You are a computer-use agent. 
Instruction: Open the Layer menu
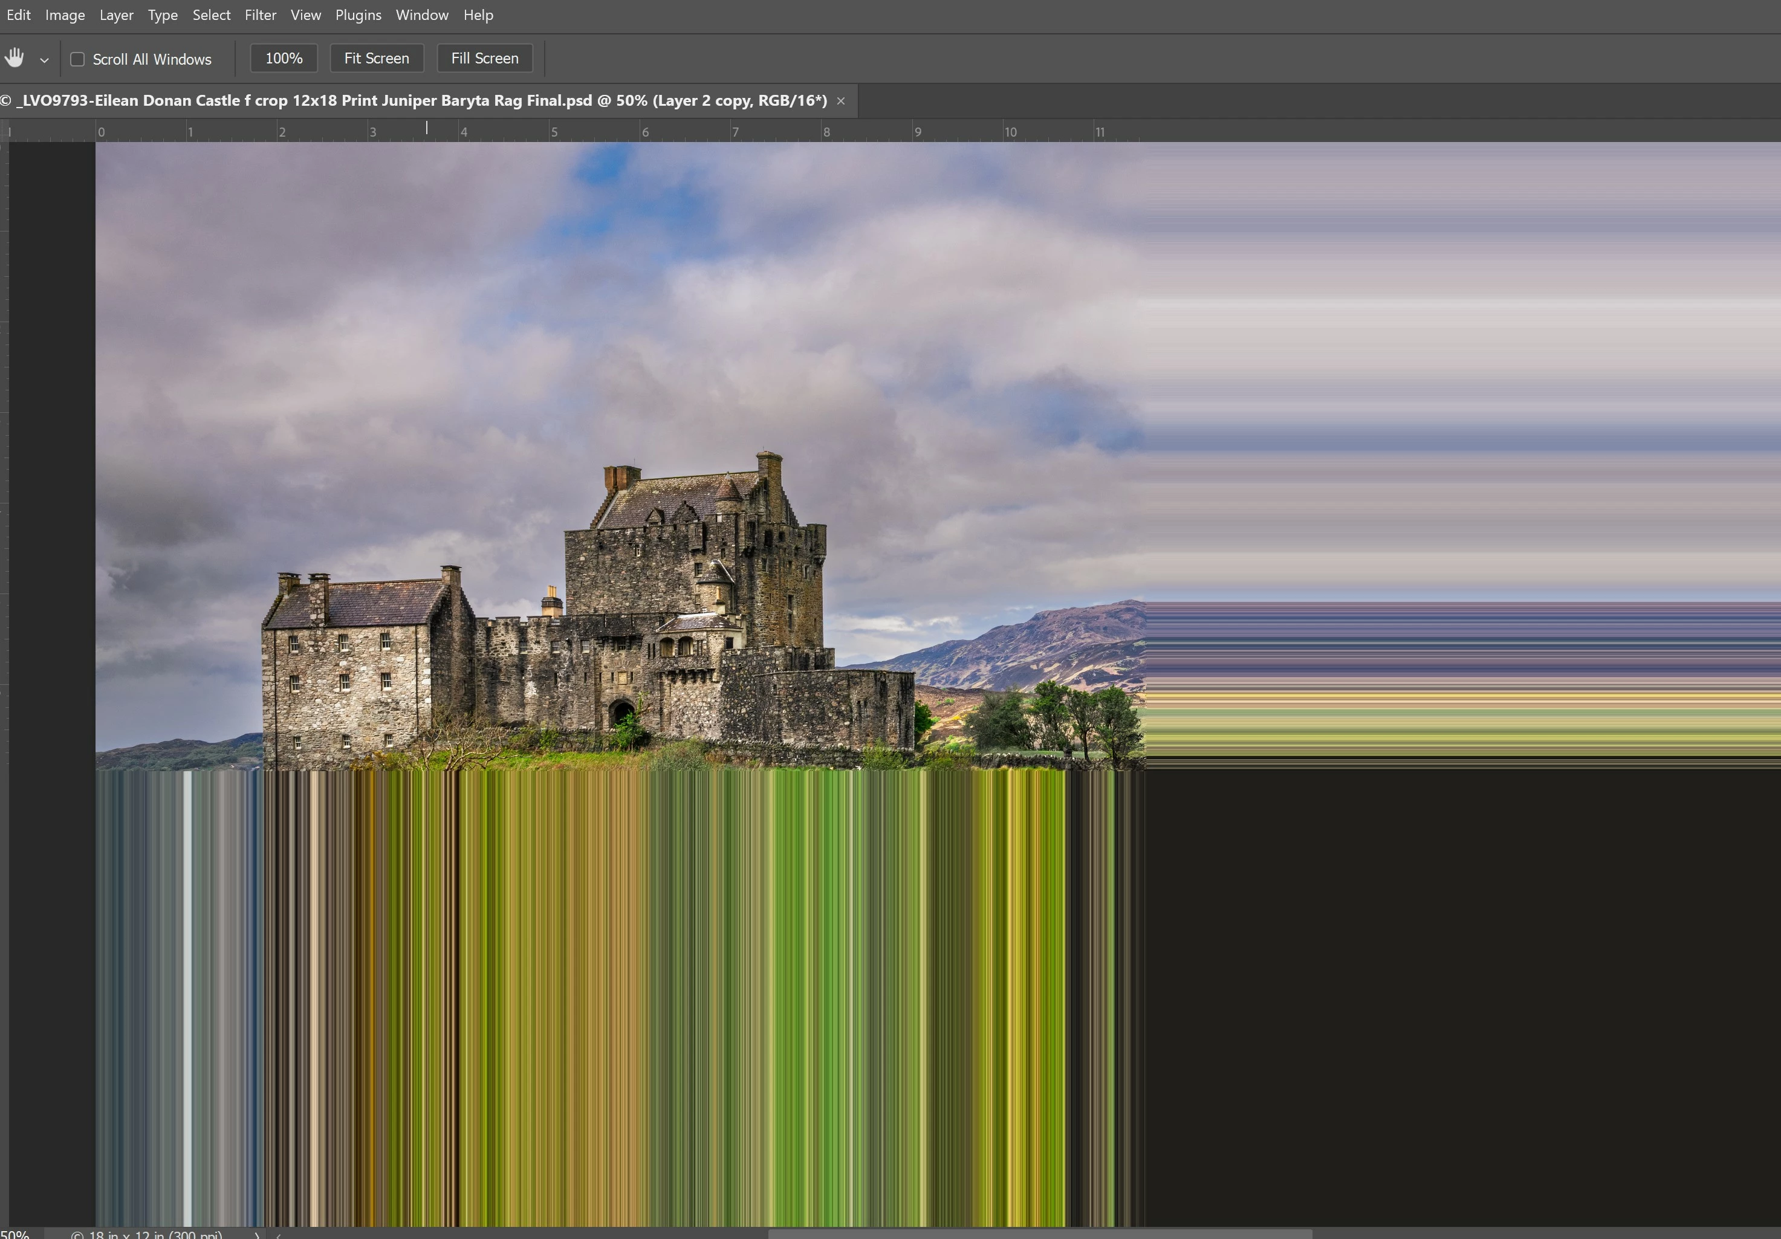(x=116, y=15)
